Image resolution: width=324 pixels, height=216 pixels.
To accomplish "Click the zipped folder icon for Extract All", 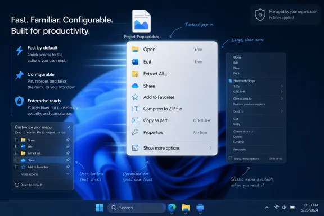I will pos(135,74).
